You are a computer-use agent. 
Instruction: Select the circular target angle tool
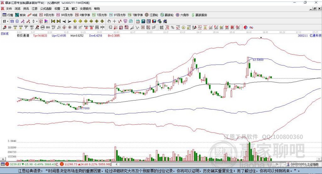click(64, 27)
